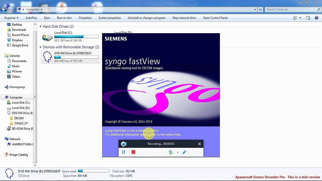This screenshot has height=181, width=322.
Task: Click the Refresh icon next to address bar
Action: coord(260,10)
